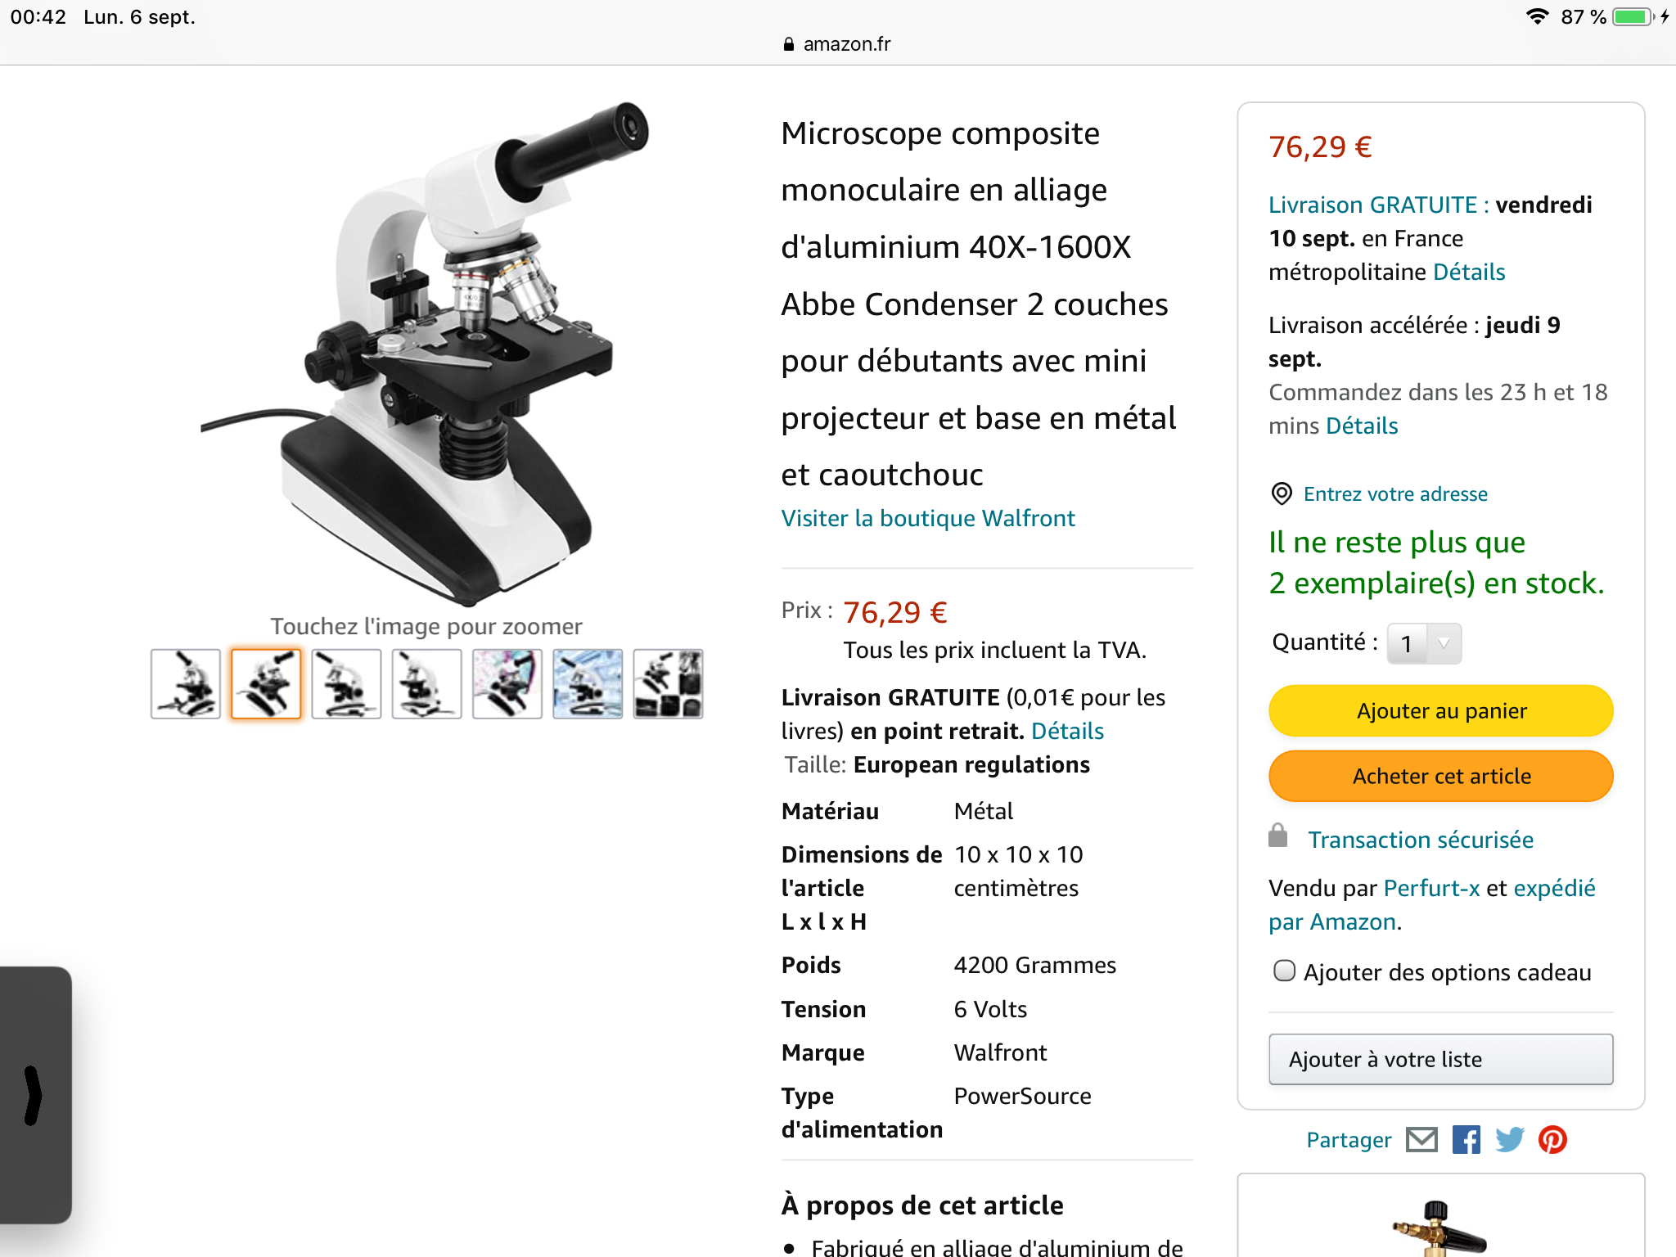
Task: Share product on Twitter bird icon
Action: (1509, 1139)
